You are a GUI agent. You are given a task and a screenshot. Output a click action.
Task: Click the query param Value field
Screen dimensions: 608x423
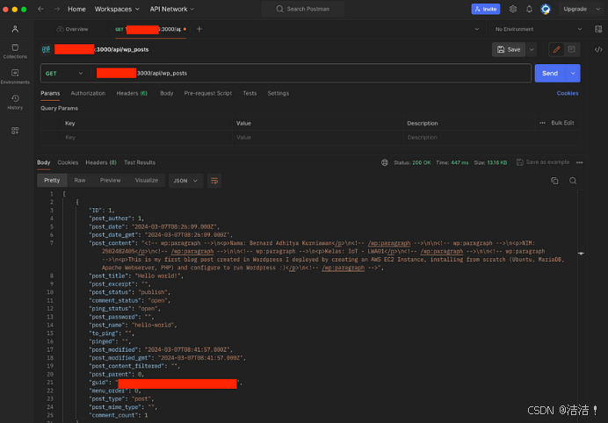click(x=317, y=138)
